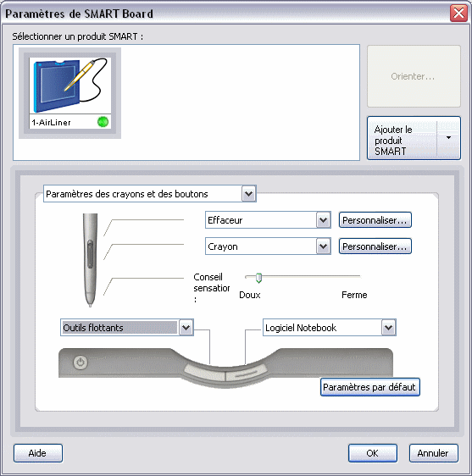Click Personnaliser next to Crayon
This screenshot has width=472, height=476.
point(375,246)
